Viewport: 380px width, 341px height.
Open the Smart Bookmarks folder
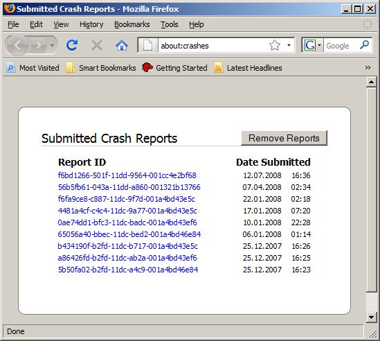coord(101,68)
